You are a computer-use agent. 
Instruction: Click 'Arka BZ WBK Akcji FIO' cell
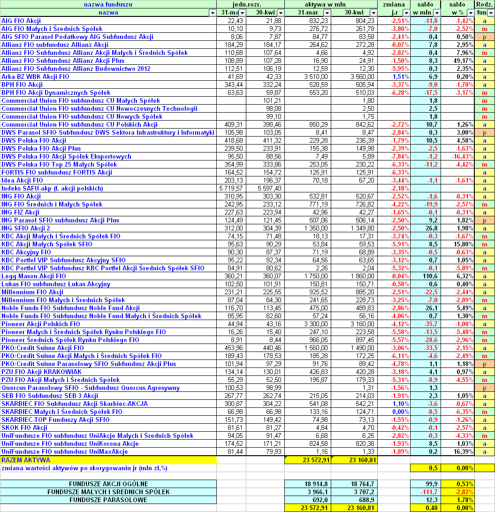[108, 77]
